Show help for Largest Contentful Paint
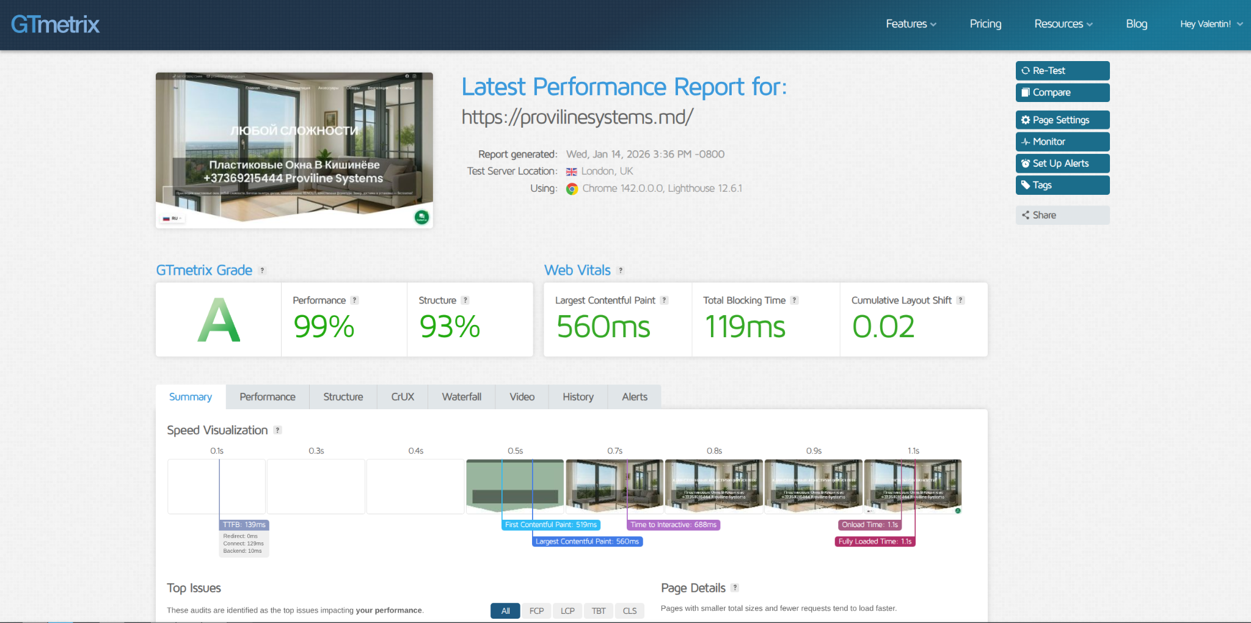The image size is (1251, 623). point(664,301)
